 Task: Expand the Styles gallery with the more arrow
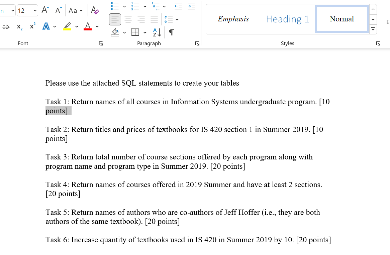[373, 29]
